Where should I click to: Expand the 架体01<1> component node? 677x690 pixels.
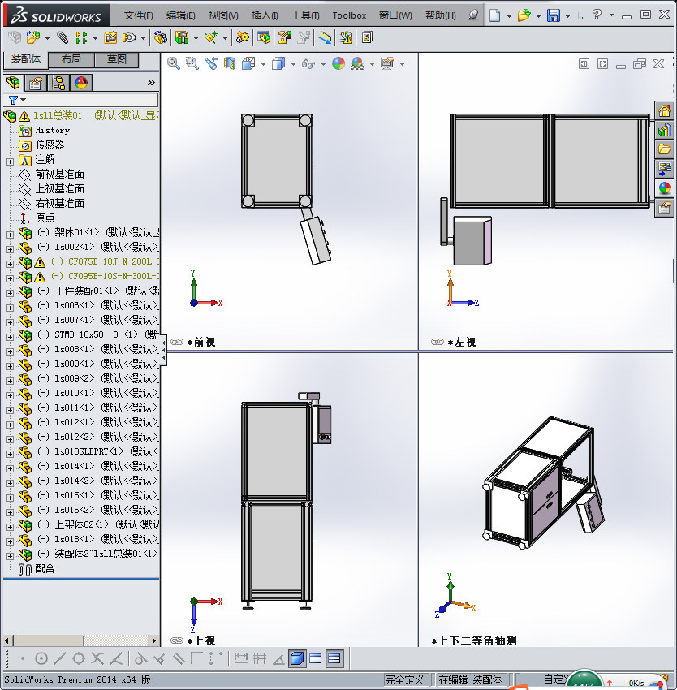pos(10,235)
